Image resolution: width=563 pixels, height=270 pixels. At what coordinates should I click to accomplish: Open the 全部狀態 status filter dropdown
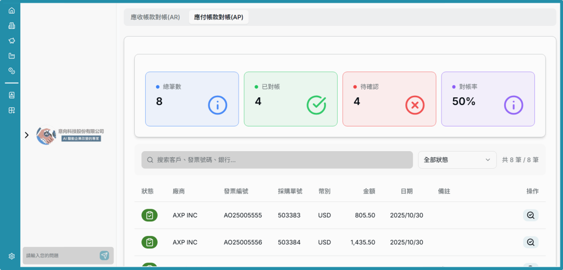pos(457,160)
